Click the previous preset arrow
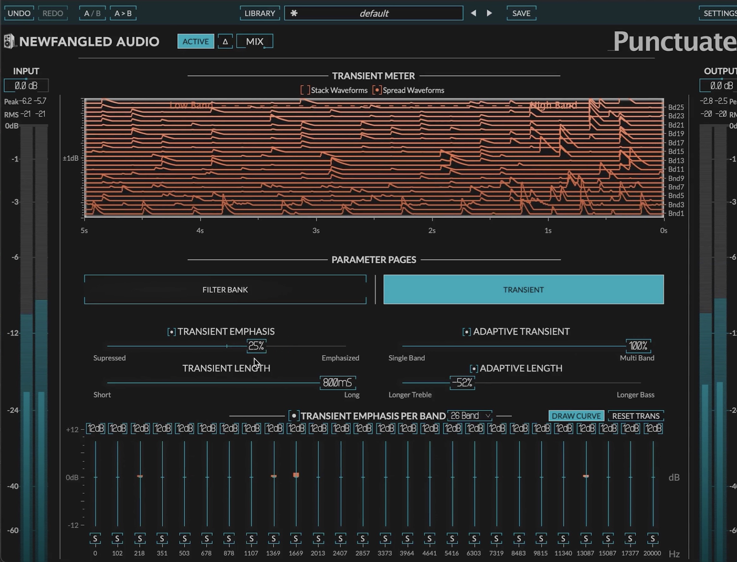This screenshot has width=737, height=562. coord(473,13)
